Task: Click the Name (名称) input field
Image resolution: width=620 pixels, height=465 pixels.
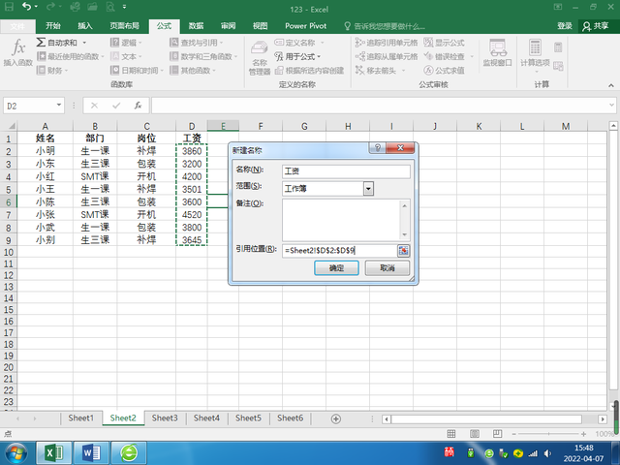Action: point(347,171)
